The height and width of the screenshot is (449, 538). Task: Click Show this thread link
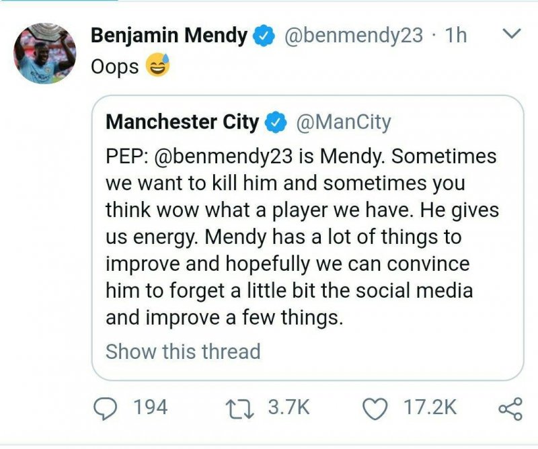click(183, 351)
